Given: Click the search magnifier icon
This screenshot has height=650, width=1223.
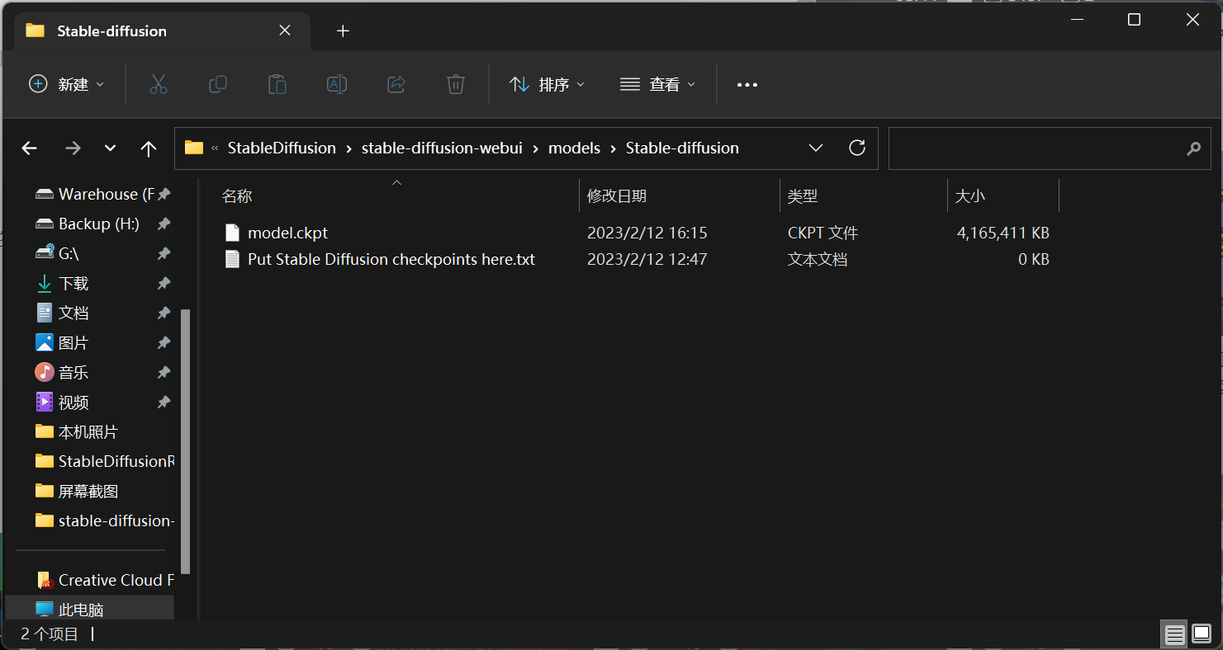Looking at the screenshot, I should point(1193,148).
